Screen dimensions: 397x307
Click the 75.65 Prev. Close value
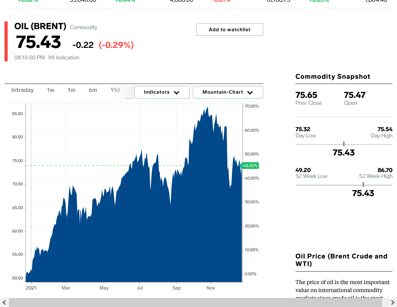pyautogui.click(x=306, y=95)
